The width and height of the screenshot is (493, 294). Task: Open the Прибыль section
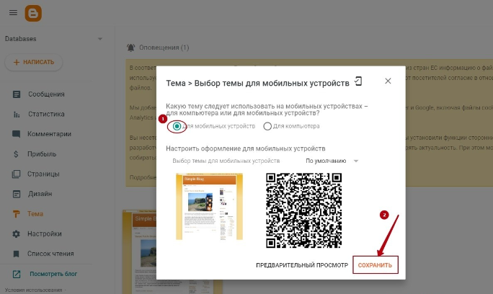tap(42, 154)
